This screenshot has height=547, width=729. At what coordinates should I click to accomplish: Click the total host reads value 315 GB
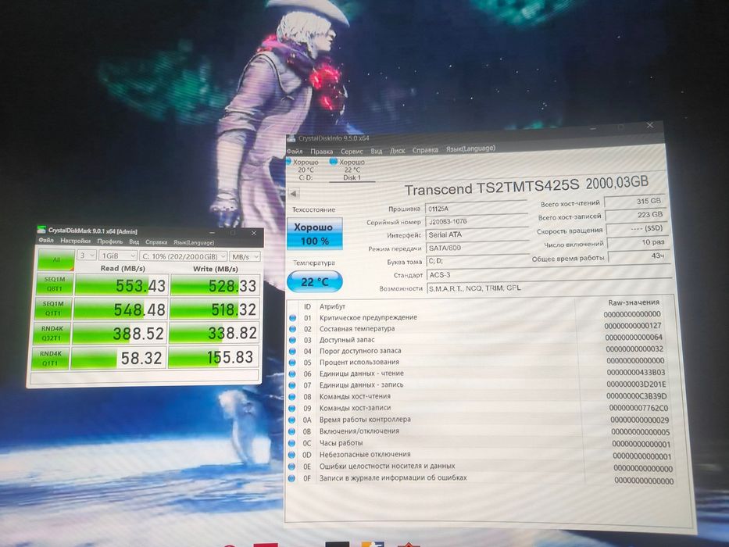click(634, 202)
